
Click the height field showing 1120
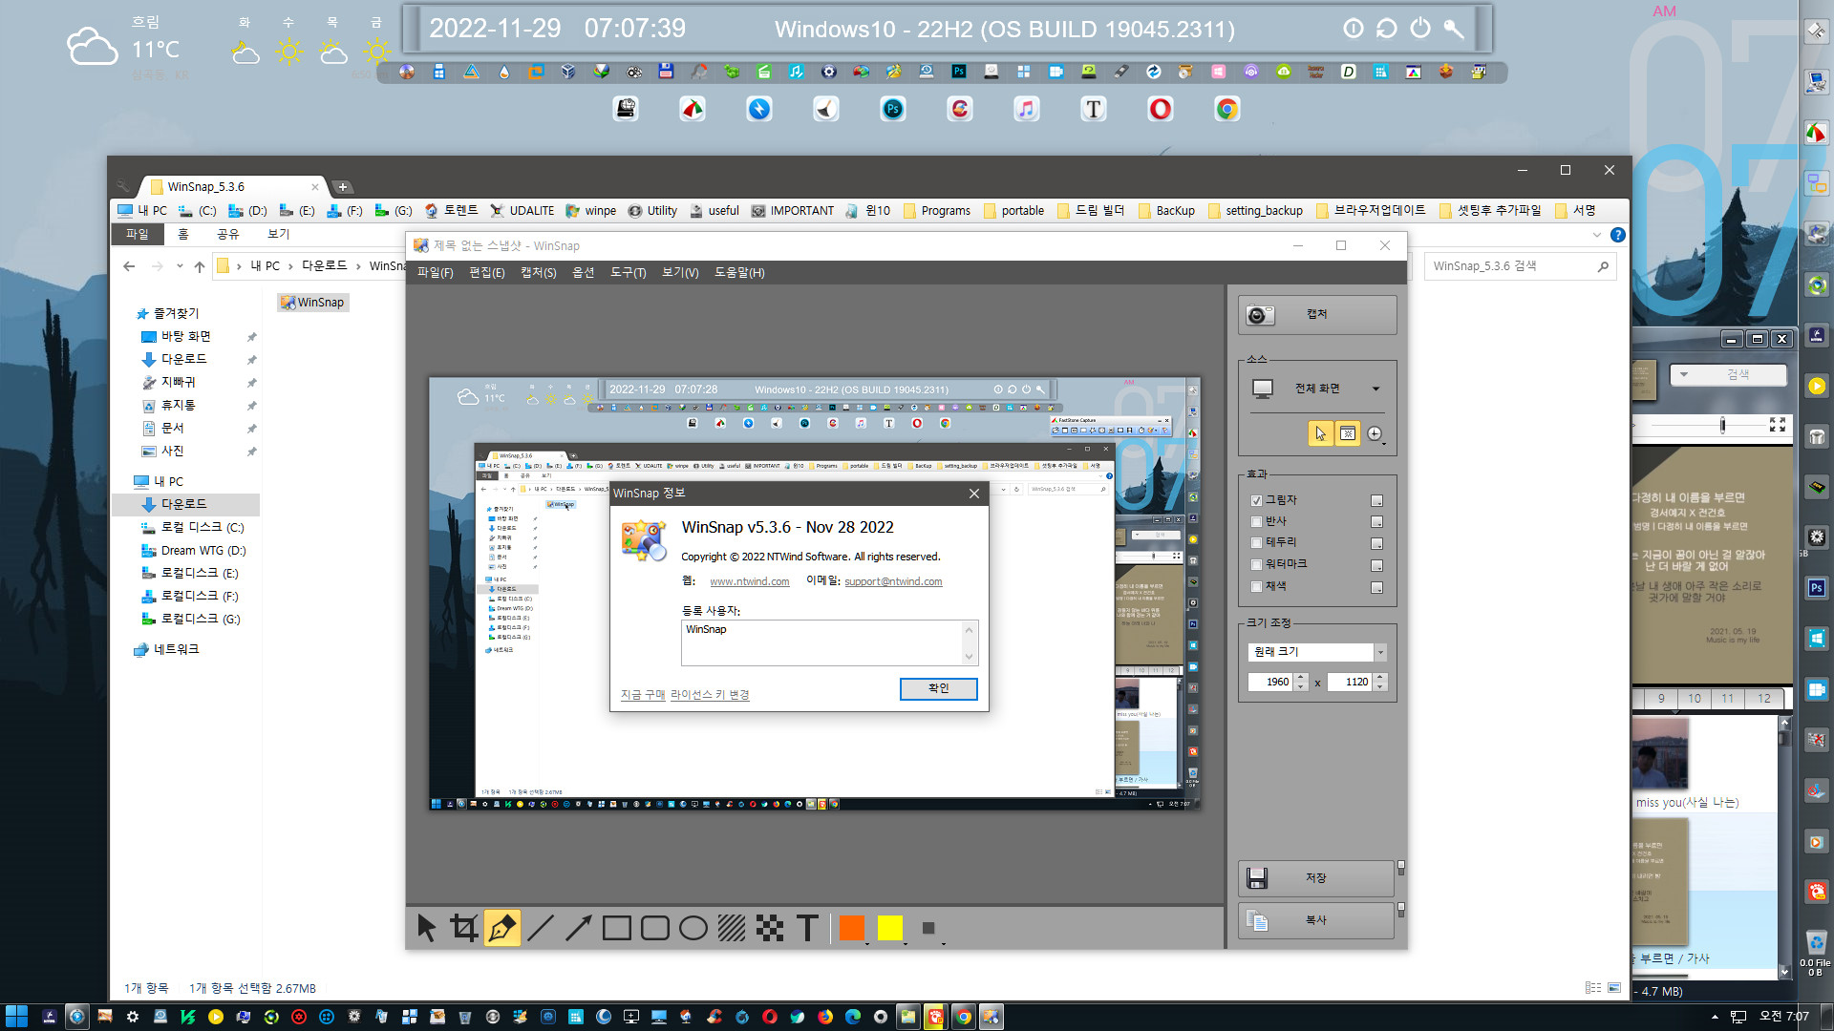pyautogui.click(x=1350, y=682)
